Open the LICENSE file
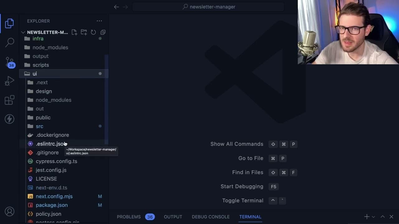This screenshot has height=224, width=399. coord(64,179)
